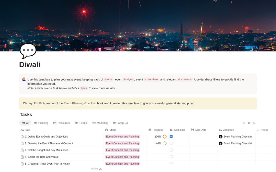Switch to the People view tab
The height and width of the screenshot is (172, 276).
(81, 123)
